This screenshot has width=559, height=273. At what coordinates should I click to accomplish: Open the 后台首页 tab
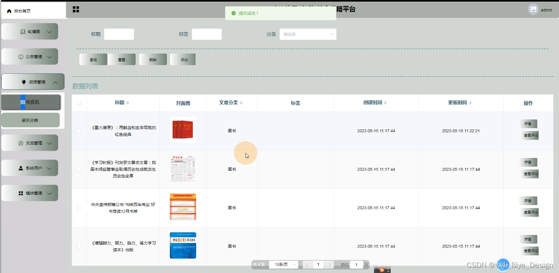tap(33, 11)
